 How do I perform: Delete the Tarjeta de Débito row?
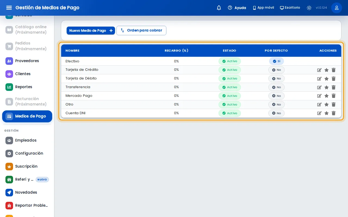(334, 79)
